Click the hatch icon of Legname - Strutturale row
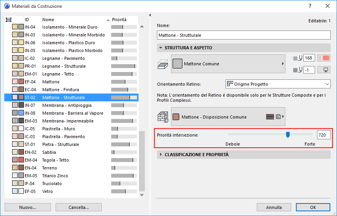This screenshot has width=337, height=216. tap(15, 66)
